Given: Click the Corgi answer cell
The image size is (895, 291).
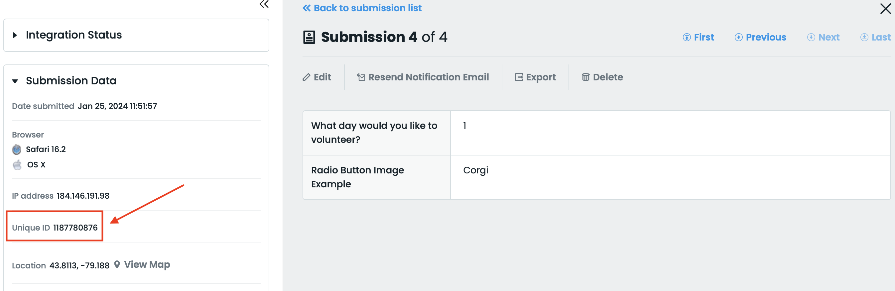Looking at the screenshot, I should [475, 170].
